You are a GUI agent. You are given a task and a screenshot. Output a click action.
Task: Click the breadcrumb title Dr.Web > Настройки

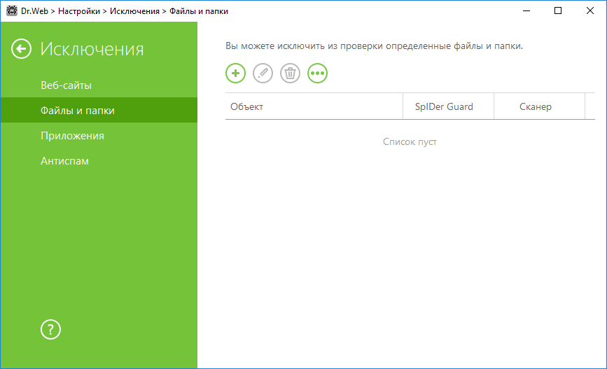[60, 11]
